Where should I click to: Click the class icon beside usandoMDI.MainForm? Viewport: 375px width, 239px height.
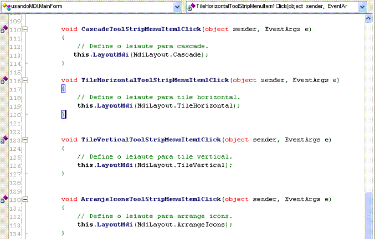(x=7, y=7)
